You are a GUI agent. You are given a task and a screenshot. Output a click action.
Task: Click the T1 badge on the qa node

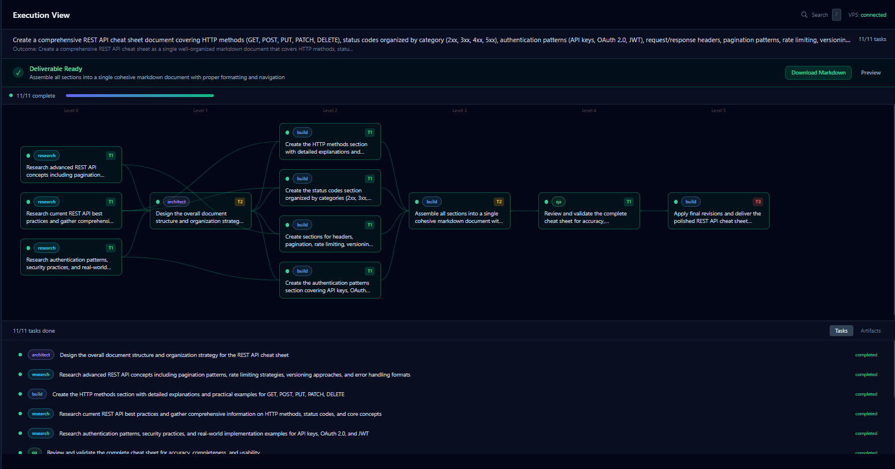pos(628,202)
